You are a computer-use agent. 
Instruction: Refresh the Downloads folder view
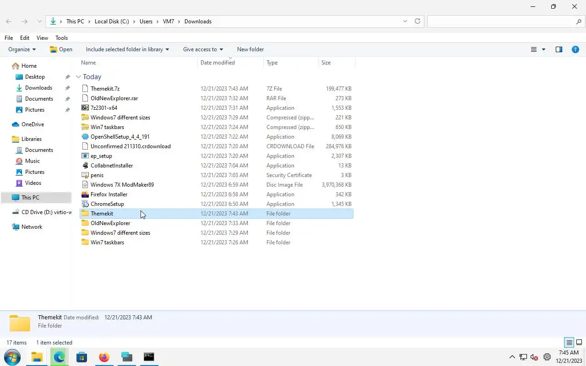pos(418,22)
